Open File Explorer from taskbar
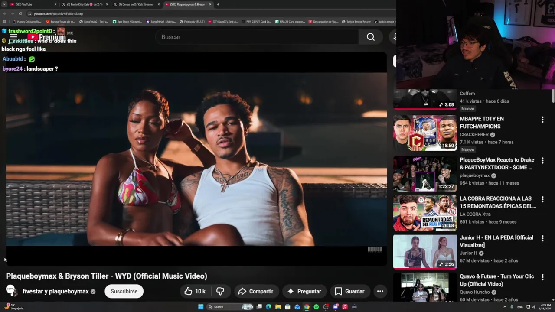This screenshot has width=555, height=312. (278, 307)
